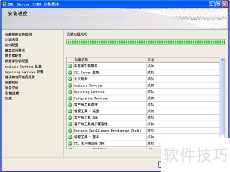230x172 pixels.
Task: Click check icon beside SQL 客户端连接 SDK
Action: tap(70, 143)
